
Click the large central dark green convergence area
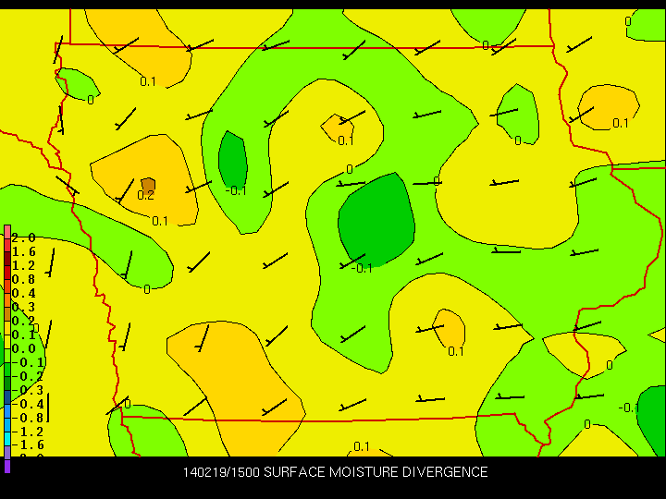[x=376, y=220]
